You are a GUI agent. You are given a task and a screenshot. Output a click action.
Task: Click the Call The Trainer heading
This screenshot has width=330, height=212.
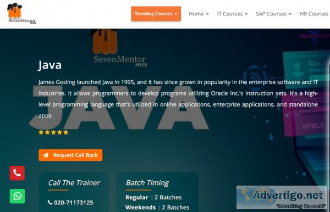tap(74, 183)
